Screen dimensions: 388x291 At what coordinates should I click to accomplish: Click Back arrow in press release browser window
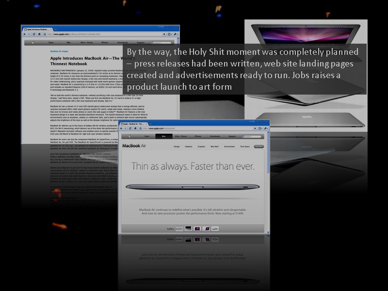(x=25, y=34)
